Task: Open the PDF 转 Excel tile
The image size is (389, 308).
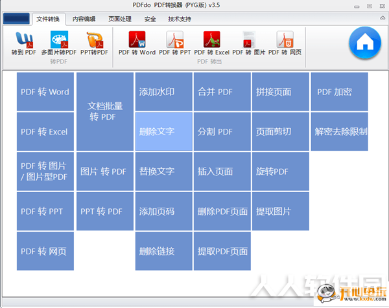Action: [x=45, y=131]
